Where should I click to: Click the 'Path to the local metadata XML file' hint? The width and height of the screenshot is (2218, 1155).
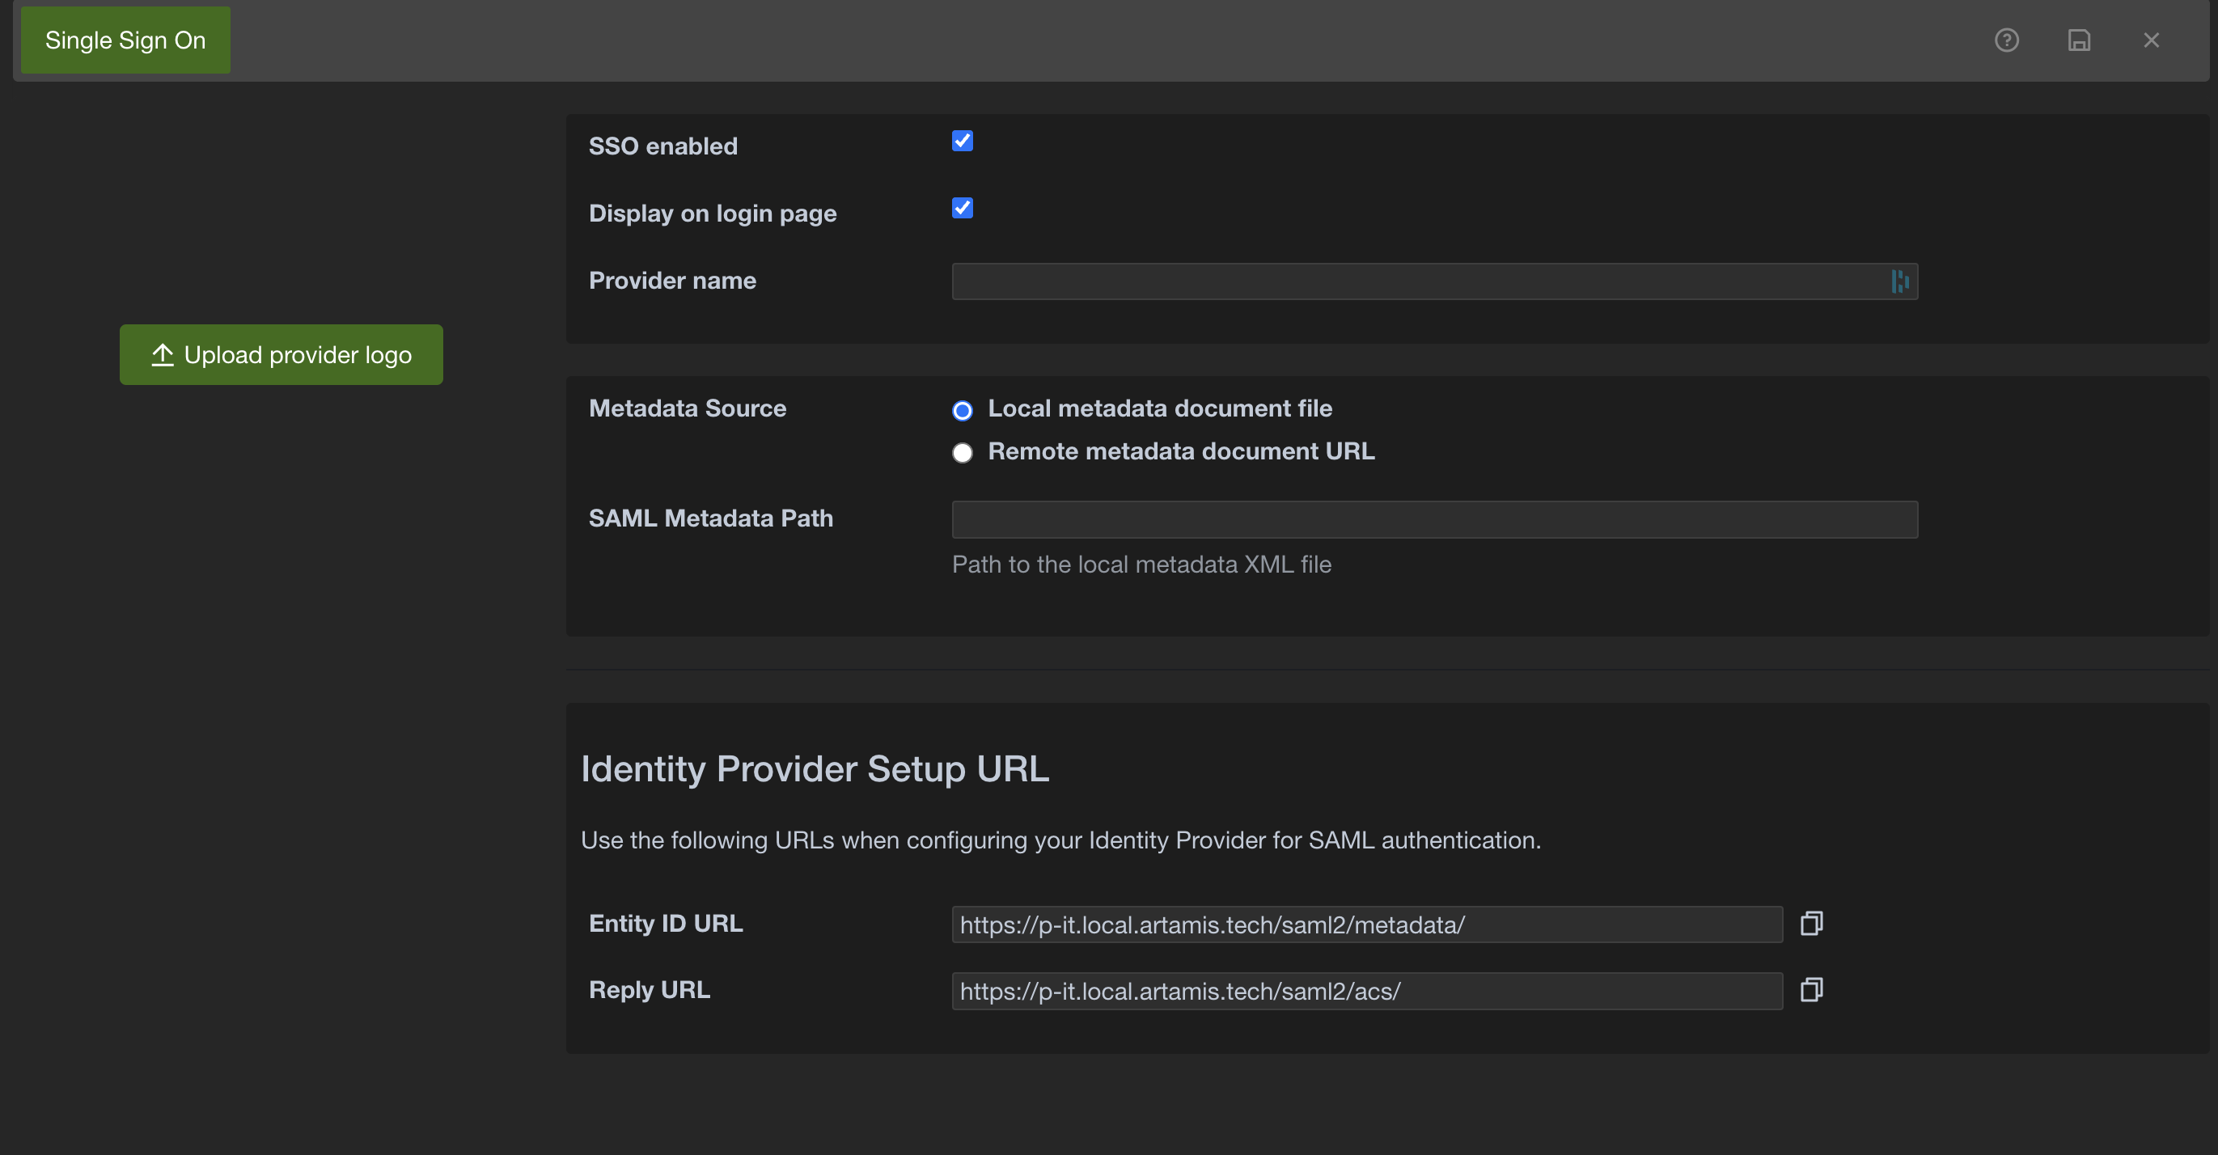click(x=1141, y=565)
